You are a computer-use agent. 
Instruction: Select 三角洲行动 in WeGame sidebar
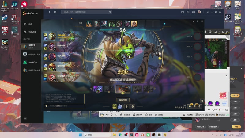(x=31, y=63)
